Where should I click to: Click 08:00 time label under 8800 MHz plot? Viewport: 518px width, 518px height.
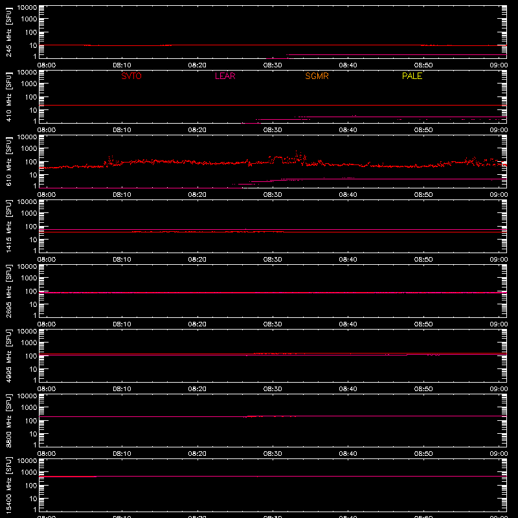point(47,454)
